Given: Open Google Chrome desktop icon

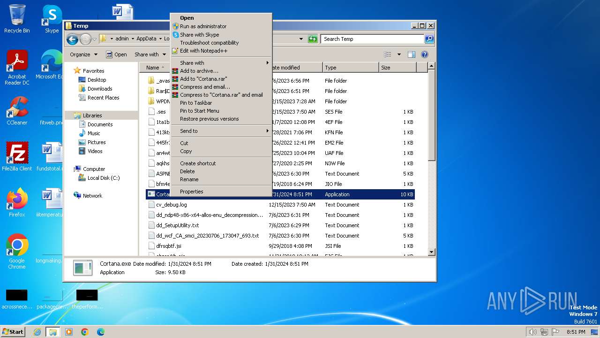Looking at the screenshot, I should point(17,252).
